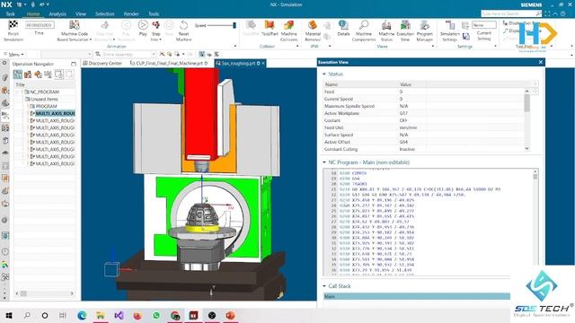The width and height of the screenshot is (575, 323).
Task: Click NC program vertical scrollbar
Action: (x=535, y=222)
